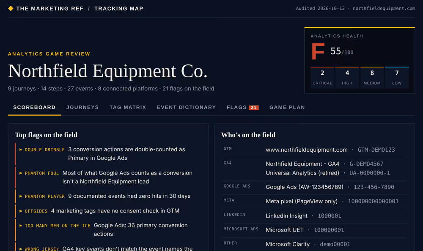Click the flag icon beside PHANTOM FOUL
The height and width of the screenshot is (251, 423).
(x=20, y=173)
